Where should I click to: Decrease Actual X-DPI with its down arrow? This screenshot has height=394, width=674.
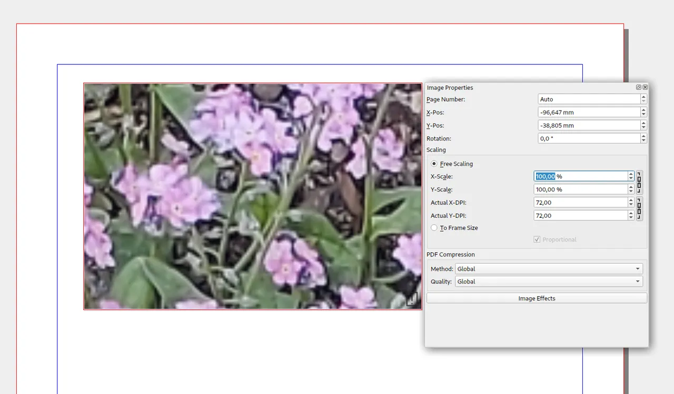[631, 205]
